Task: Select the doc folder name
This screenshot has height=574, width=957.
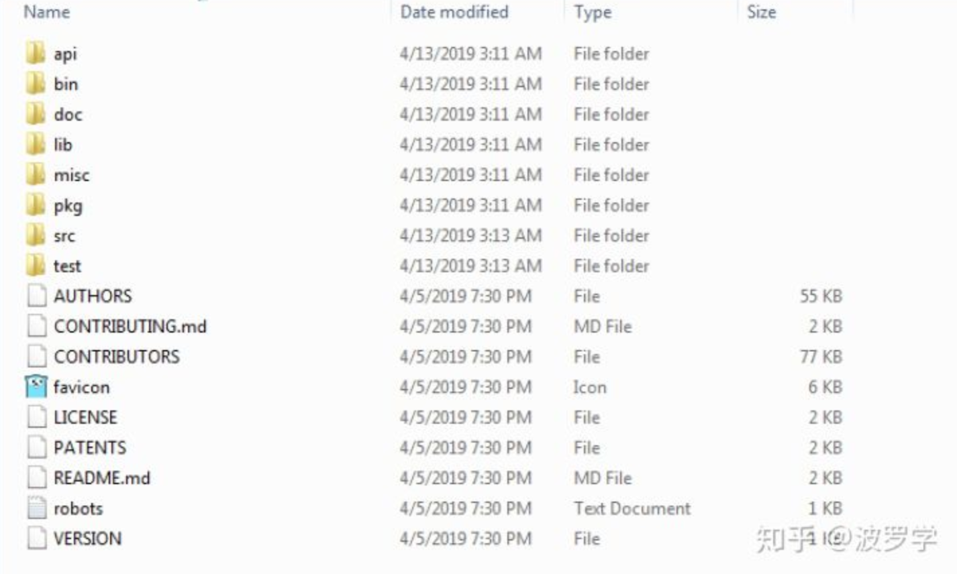Action: pyautogui.click(x=68, y=115)
